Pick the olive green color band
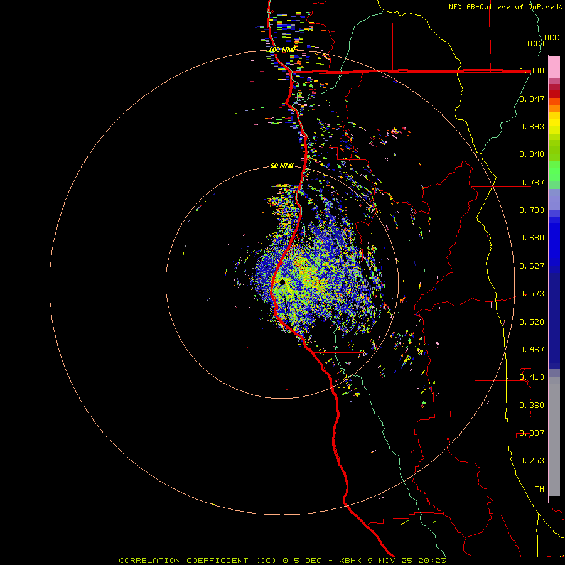The height and width of the screenshot is (565, 565). tap(554, 150)
